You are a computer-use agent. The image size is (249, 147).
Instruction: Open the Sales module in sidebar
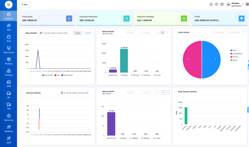pos(9,39)
